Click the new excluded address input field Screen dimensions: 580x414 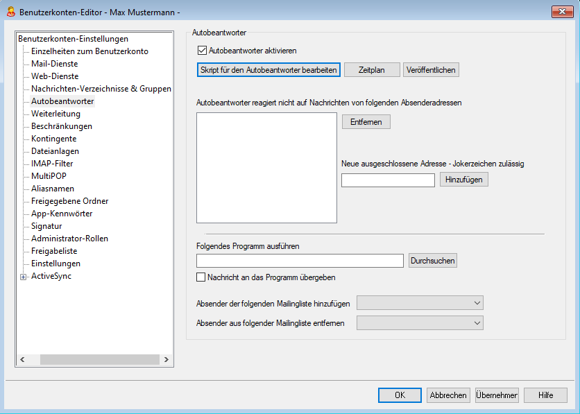pos(388,180)
